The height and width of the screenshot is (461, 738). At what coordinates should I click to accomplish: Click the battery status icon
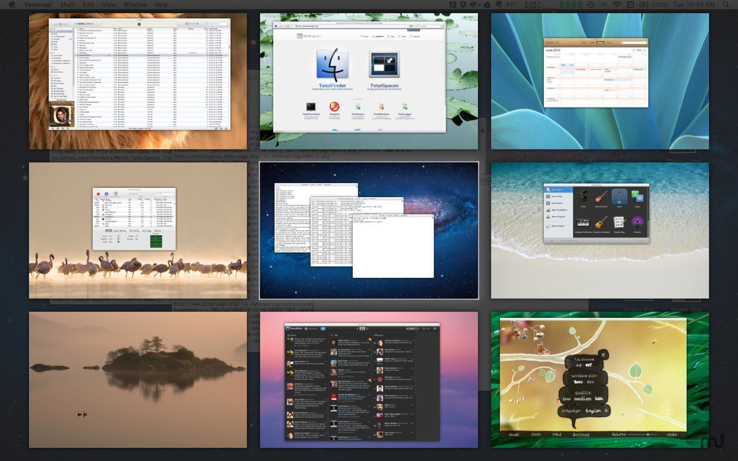click(x=644, y=5)
